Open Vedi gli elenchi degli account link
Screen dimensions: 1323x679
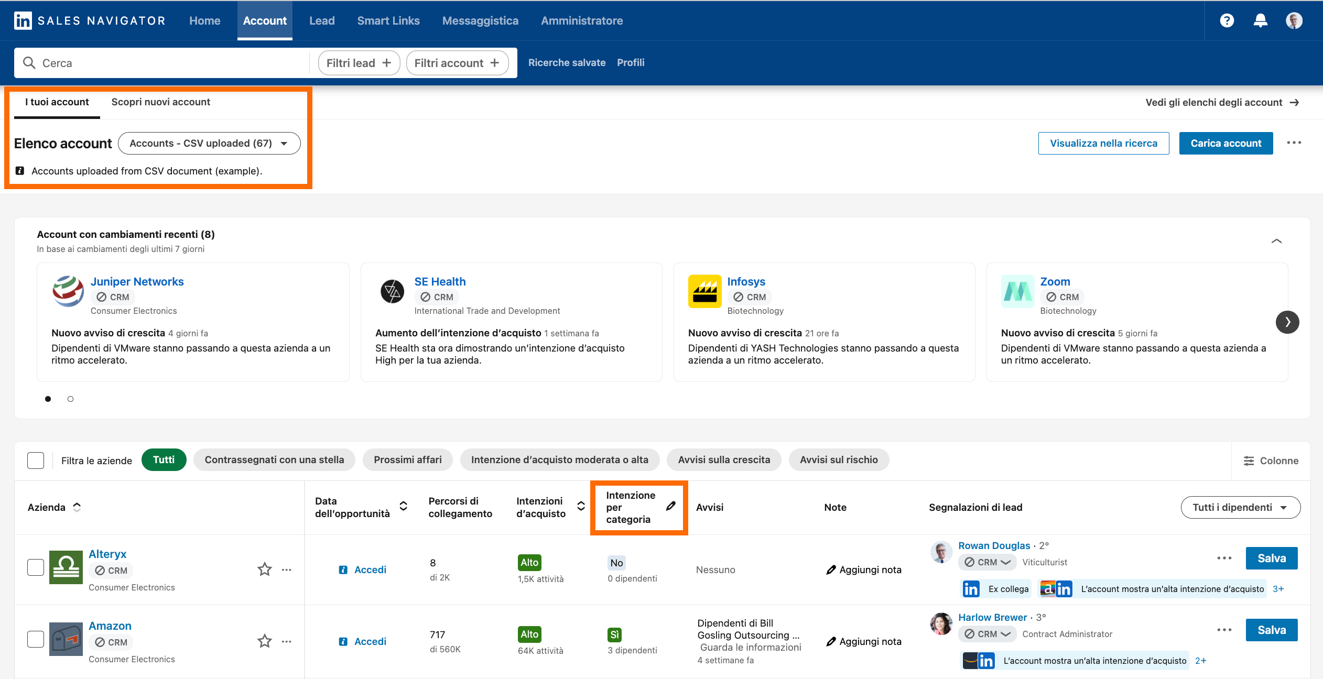[x=1222, y=102]
